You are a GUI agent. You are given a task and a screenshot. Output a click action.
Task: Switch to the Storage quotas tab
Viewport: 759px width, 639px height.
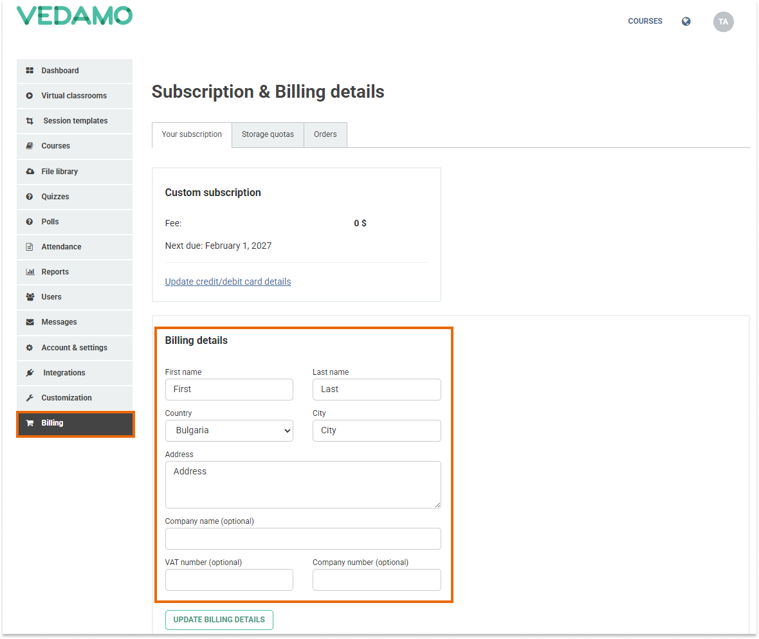268,134
